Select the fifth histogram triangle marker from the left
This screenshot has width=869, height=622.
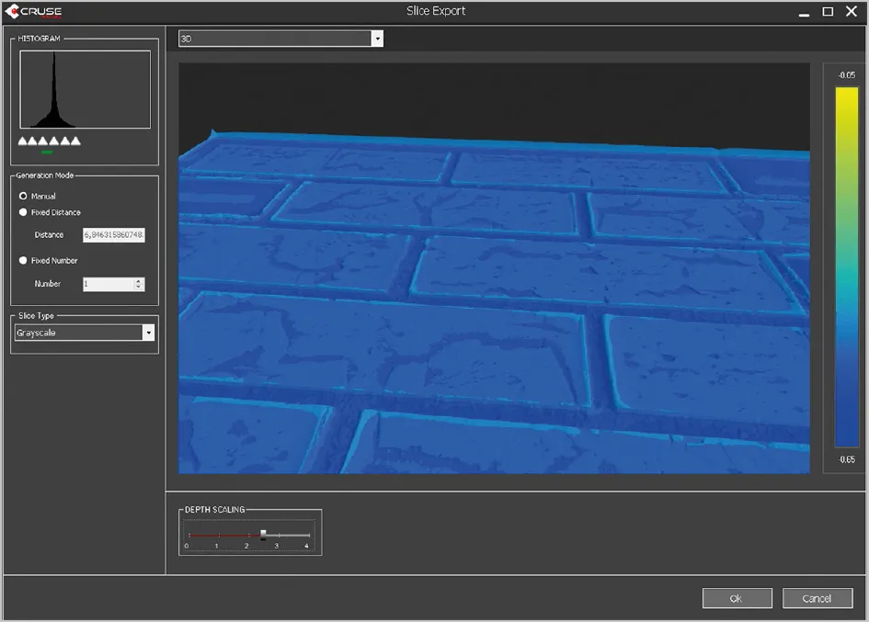[64, 141]
